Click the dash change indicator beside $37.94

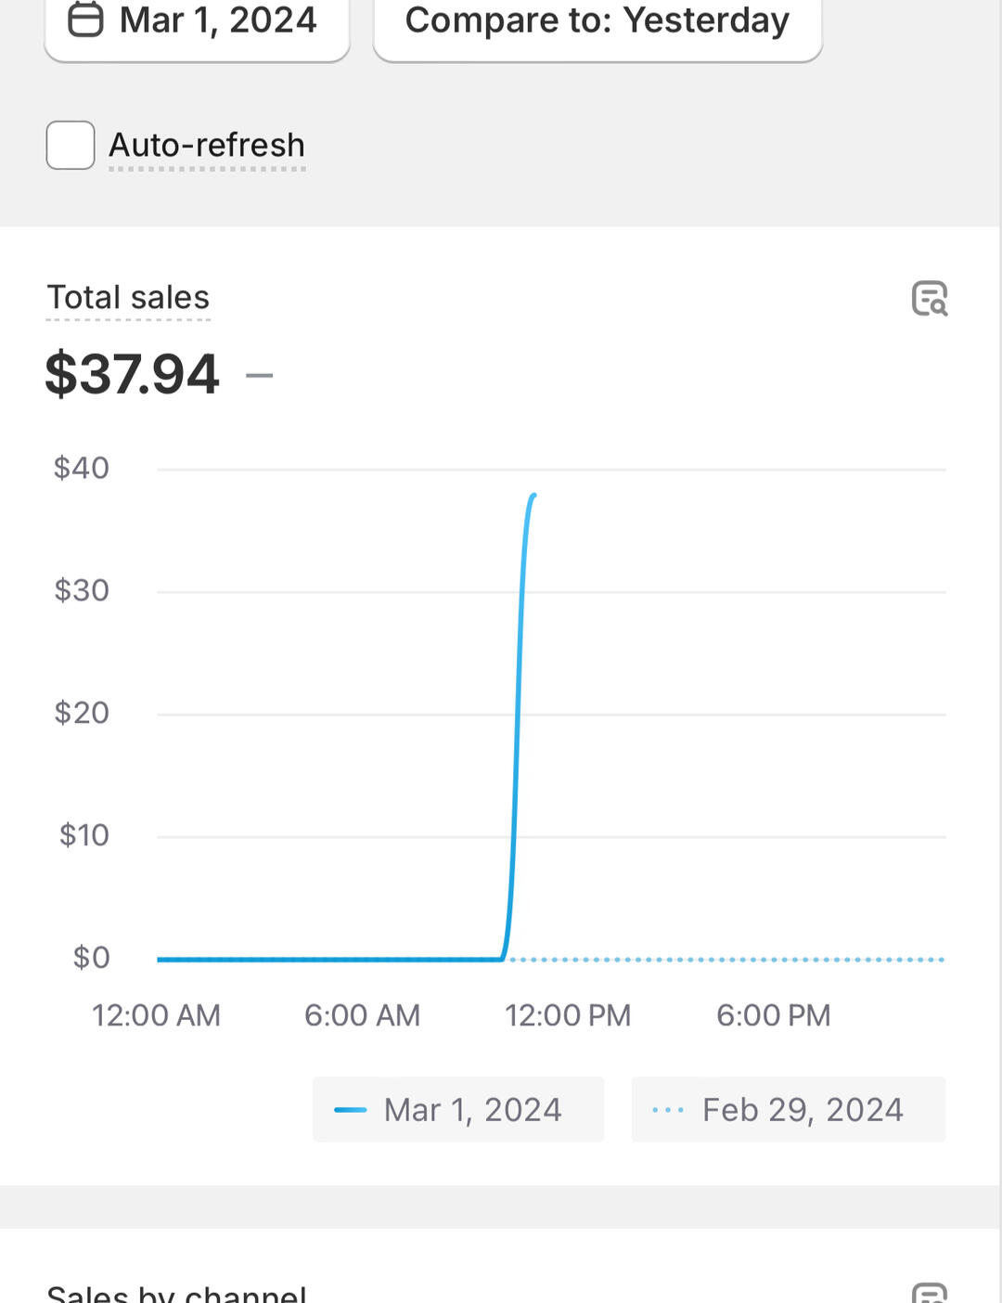pos(260,376)
